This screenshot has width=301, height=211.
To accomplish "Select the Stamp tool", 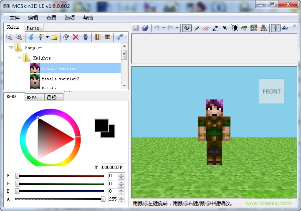I will [x=263, y=28].
